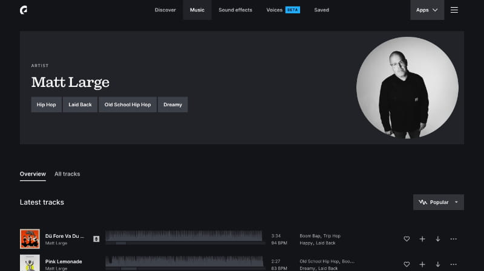Open the Dü Fore Va Du track title
484x271 pixels.
[65, 236]
